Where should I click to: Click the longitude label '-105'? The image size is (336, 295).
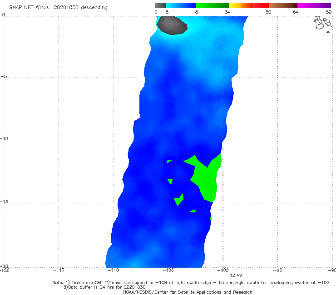tap(168, 270)
